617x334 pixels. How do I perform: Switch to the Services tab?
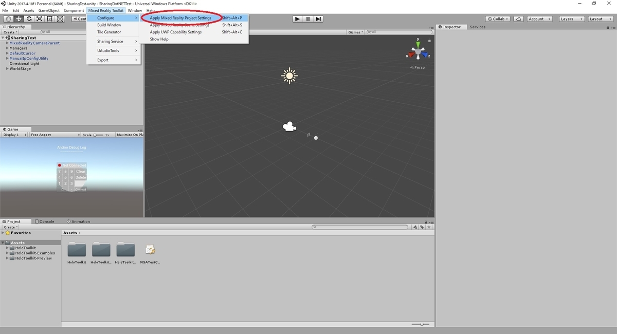(x=478, y=27)
